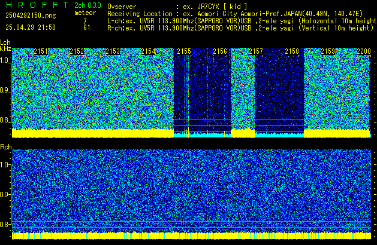Click the 2151 time marker
Screen dimensions: 377x245
pos(41,51)
